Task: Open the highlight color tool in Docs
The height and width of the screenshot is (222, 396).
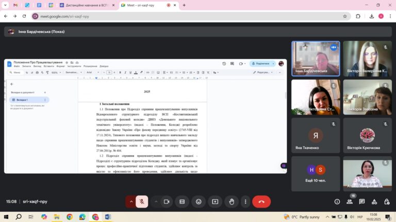Action: [141, 72]
